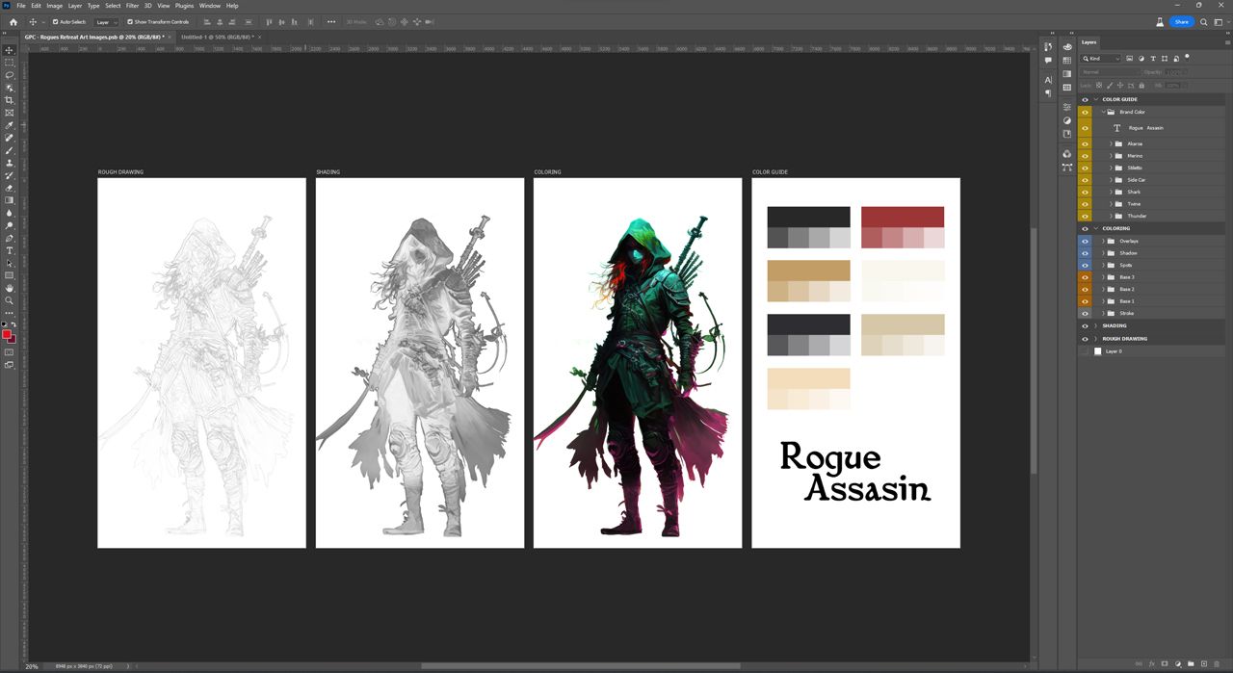Click the more options ellipsis in options bar
Image resolution: width=1233 pixels, height=673 pixels.
(331, 21)
